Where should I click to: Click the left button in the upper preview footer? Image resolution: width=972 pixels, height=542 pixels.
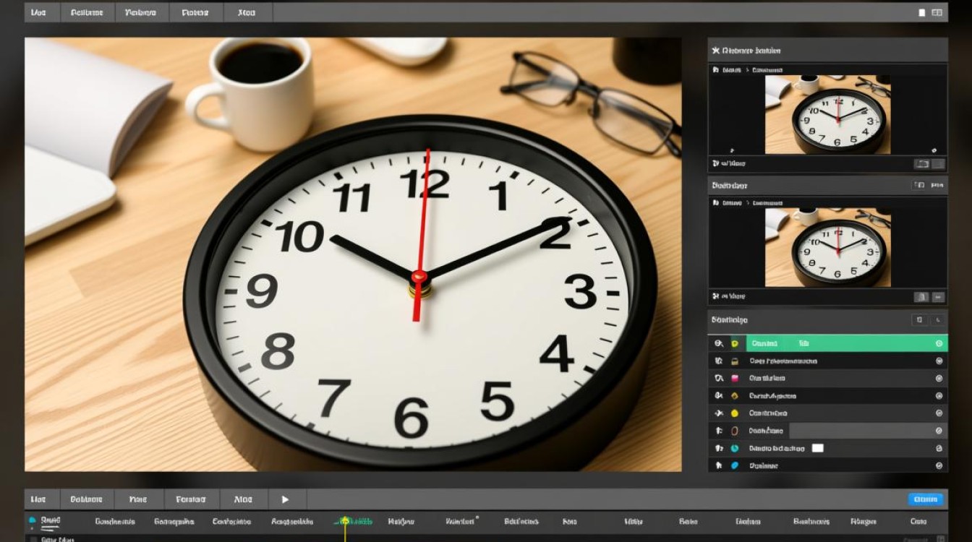point(922,164)
